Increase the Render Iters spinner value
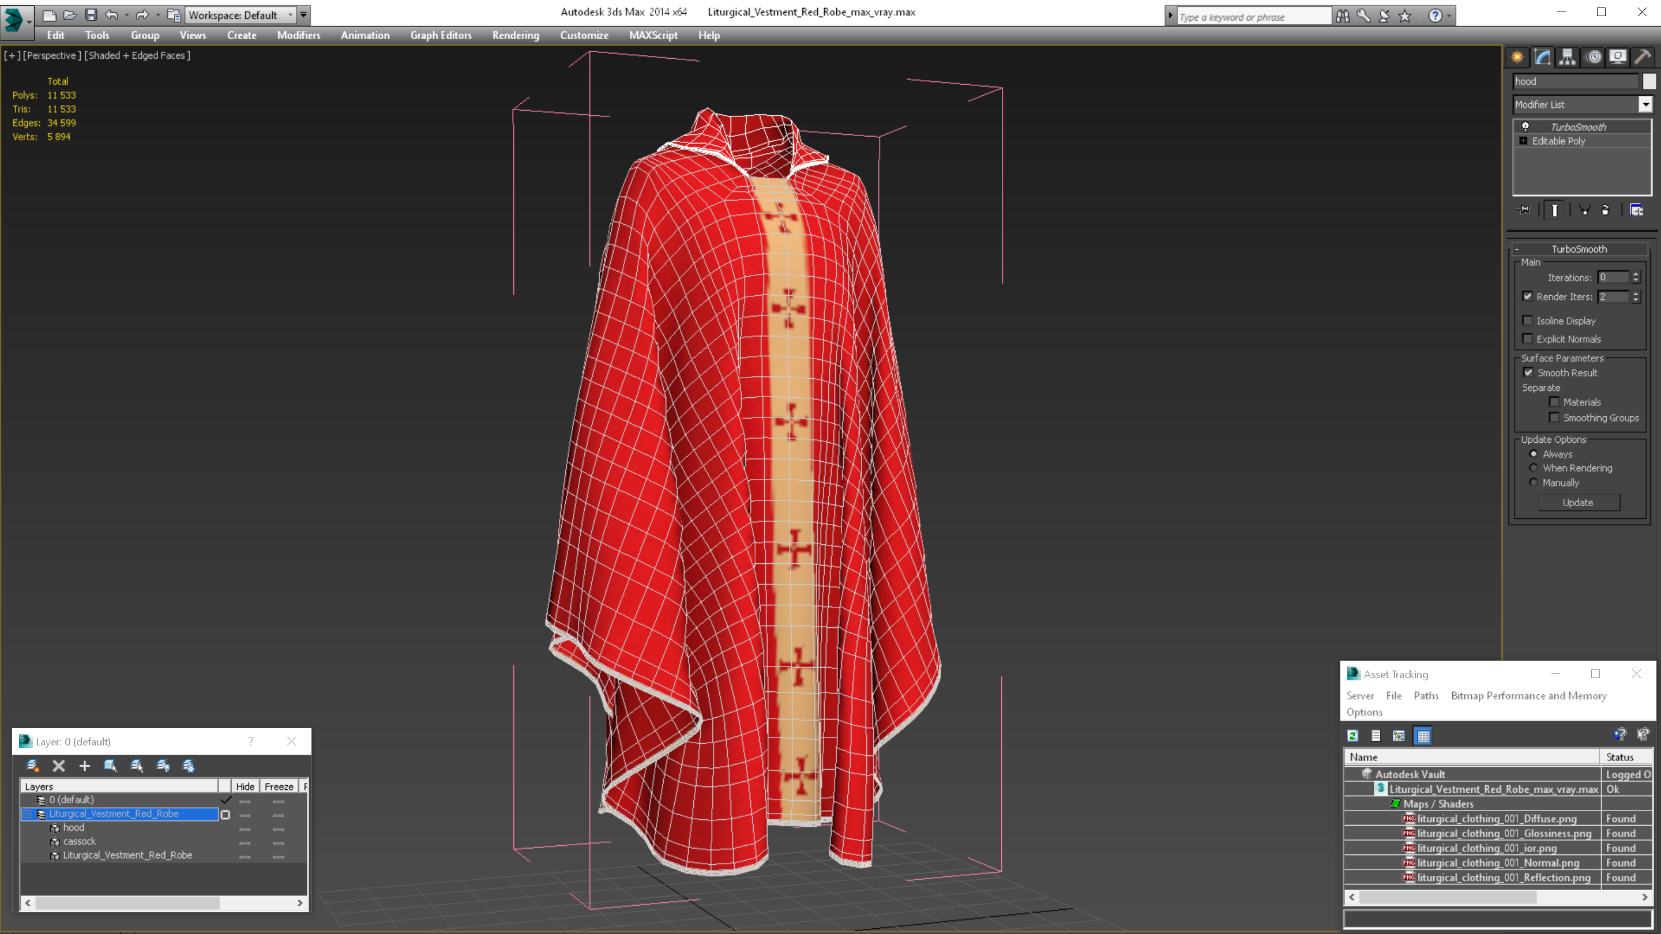 tap(1636, 293)
